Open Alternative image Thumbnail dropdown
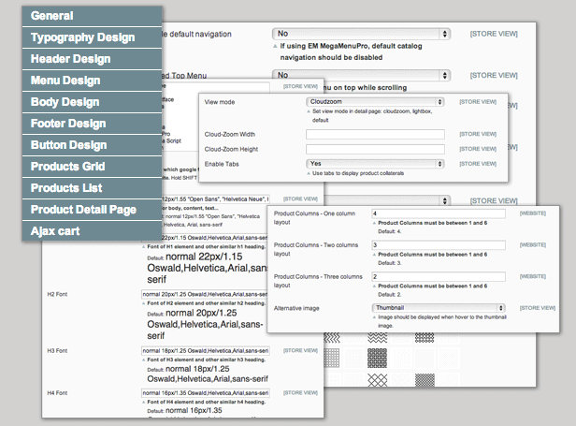Image resolution: width=576 pixels, height=426 pixels. (x=438, y=307)
